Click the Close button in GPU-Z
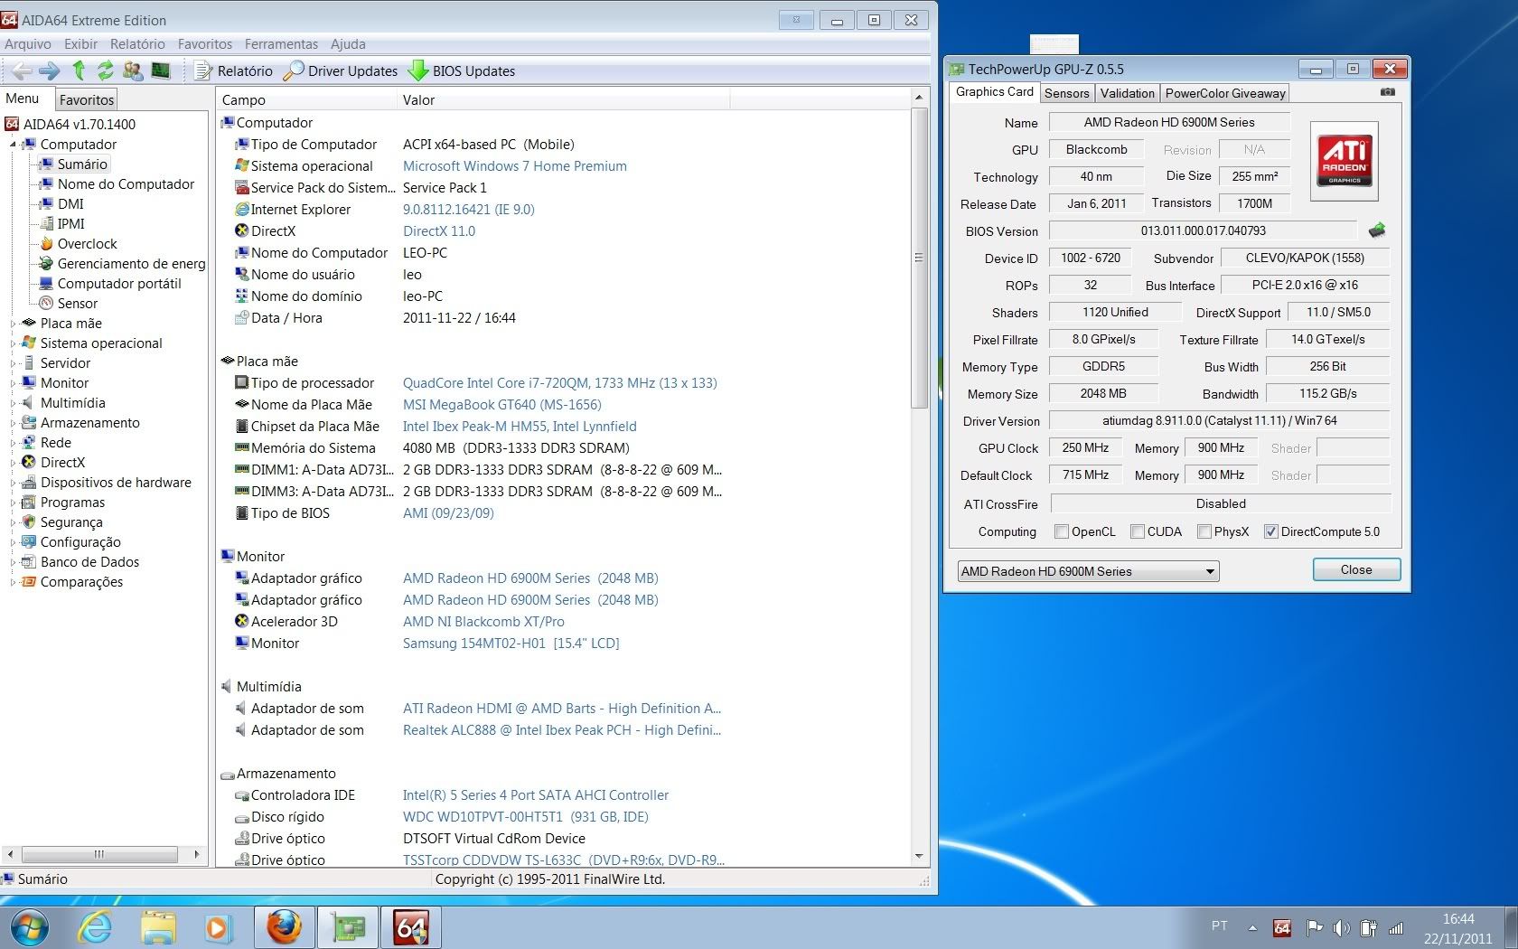The image size is (1518, 949). point(1355,569)
